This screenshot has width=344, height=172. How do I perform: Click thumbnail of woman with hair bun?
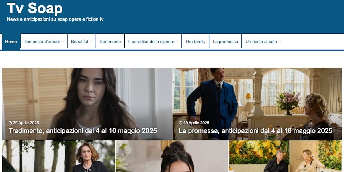[x=172, y=156]
